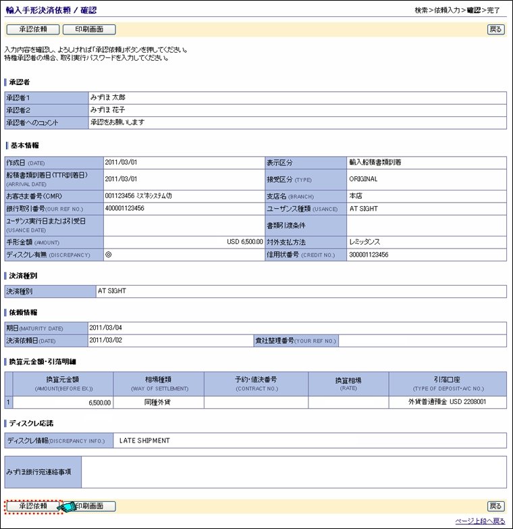513x529 pixels.
Task: Click the 相場種類 column header
Action: (x=159, y=384)
